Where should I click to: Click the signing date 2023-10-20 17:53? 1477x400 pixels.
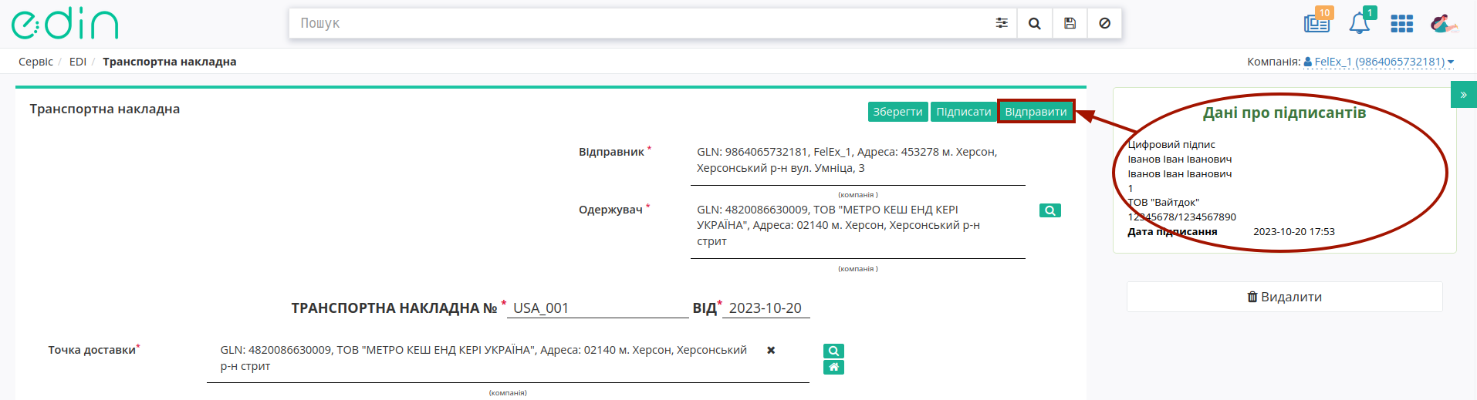click(x=1293, y=231)
